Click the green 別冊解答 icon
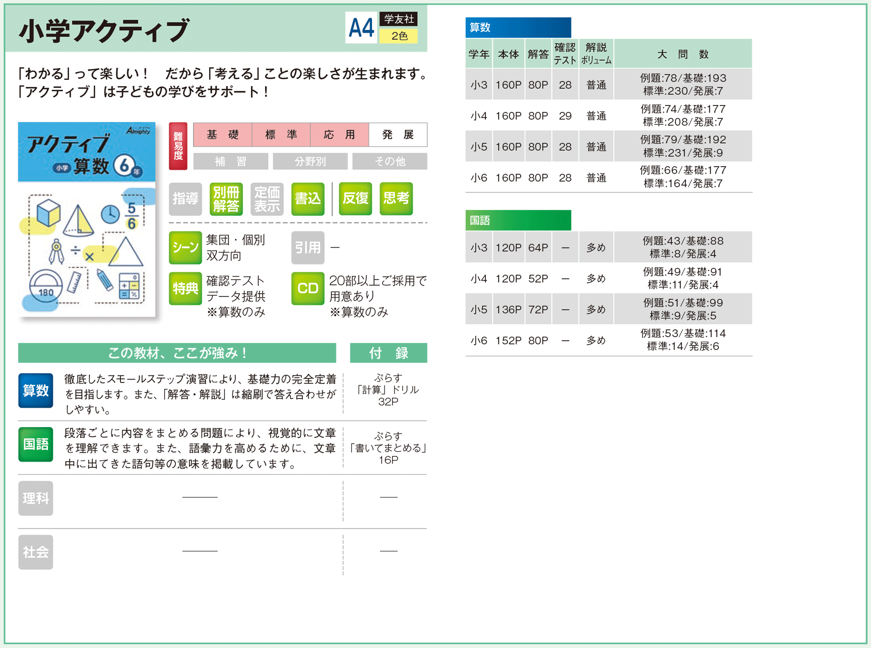871x648 pixels. coord(226,199)
